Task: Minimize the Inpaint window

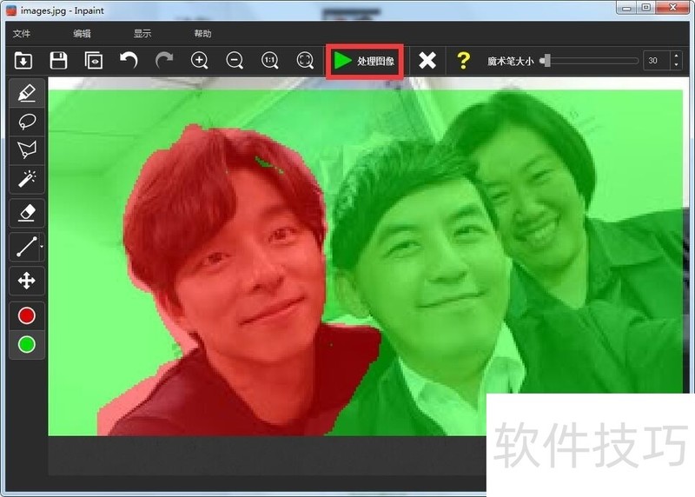Action: pyautogui.click(x=626, y=8)
